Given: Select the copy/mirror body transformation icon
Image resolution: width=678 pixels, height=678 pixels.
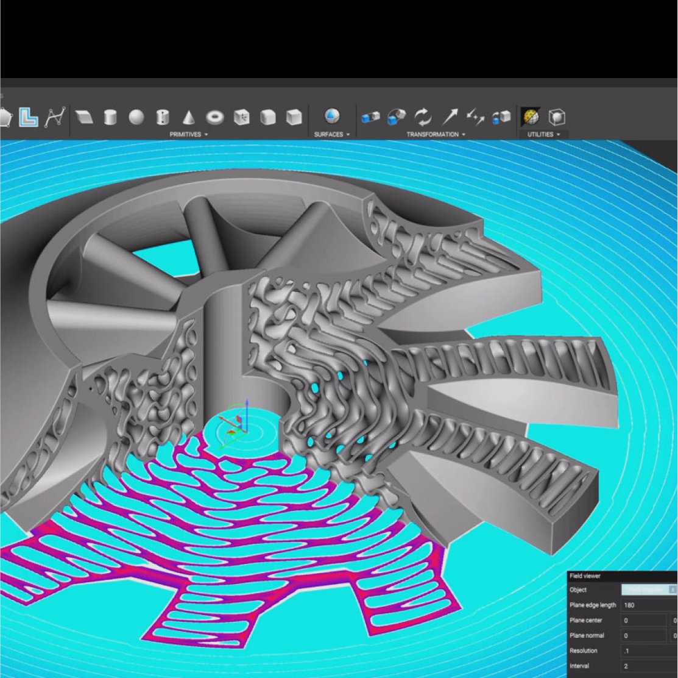Looking at the screenshot, I should 501,117.
